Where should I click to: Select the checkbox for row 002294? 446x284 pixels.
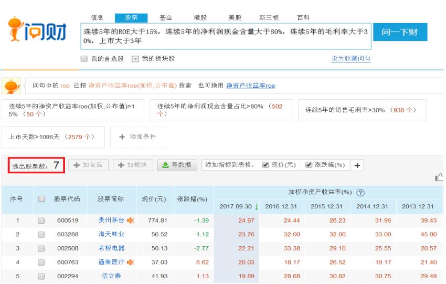41,276
